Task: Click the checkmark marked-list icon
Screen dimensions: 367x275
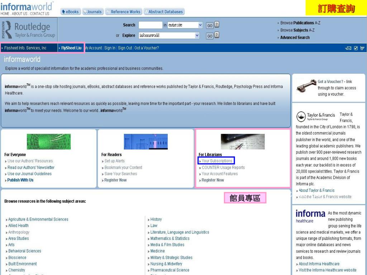Action: click(x=356, y=48)
